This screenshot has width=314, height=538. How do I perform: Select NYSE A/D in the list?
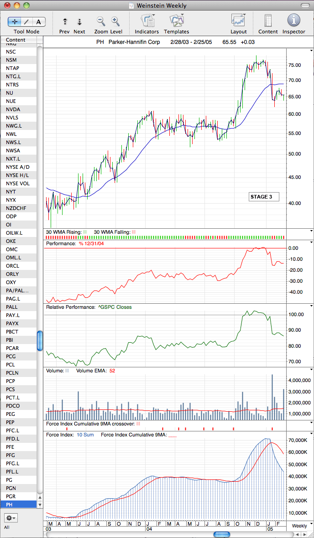tap(18, 167)
